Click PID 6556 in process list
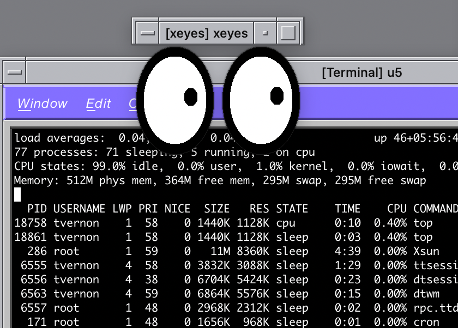 (34, 280)
